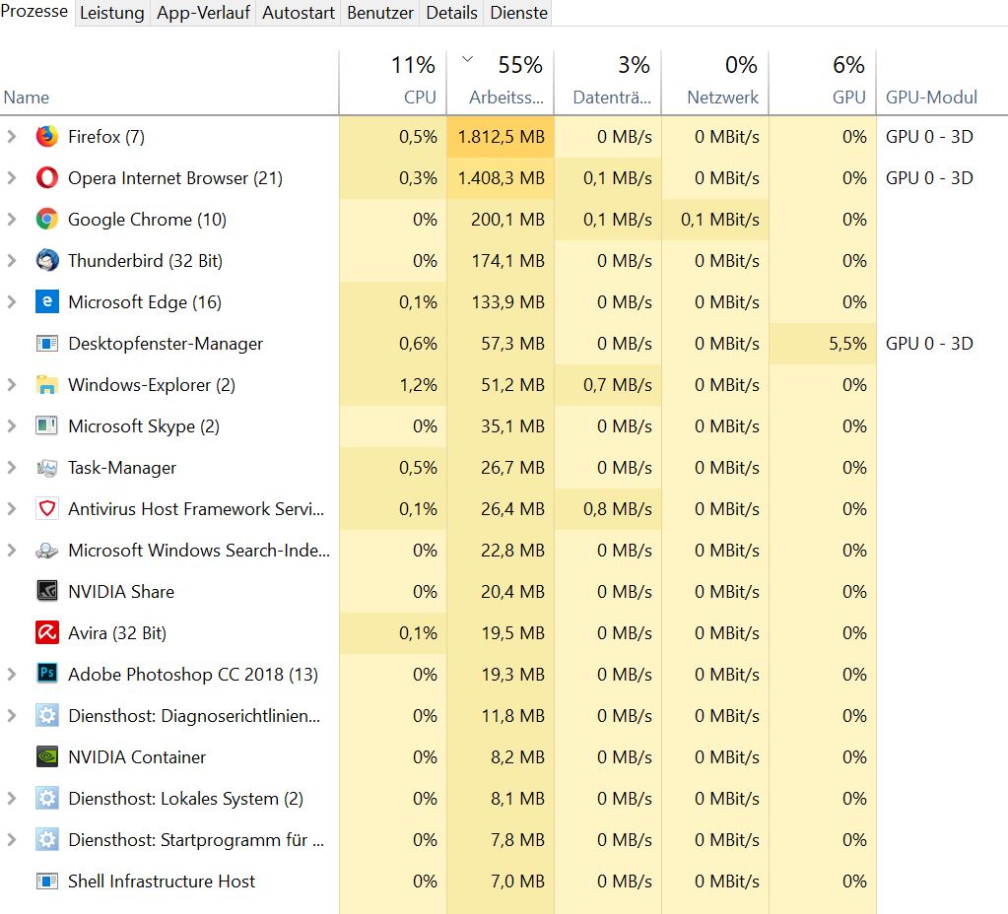Click the Windows Search-Indexer icon
This screenshot has width=1008, height=914.
tap(47, 550)
